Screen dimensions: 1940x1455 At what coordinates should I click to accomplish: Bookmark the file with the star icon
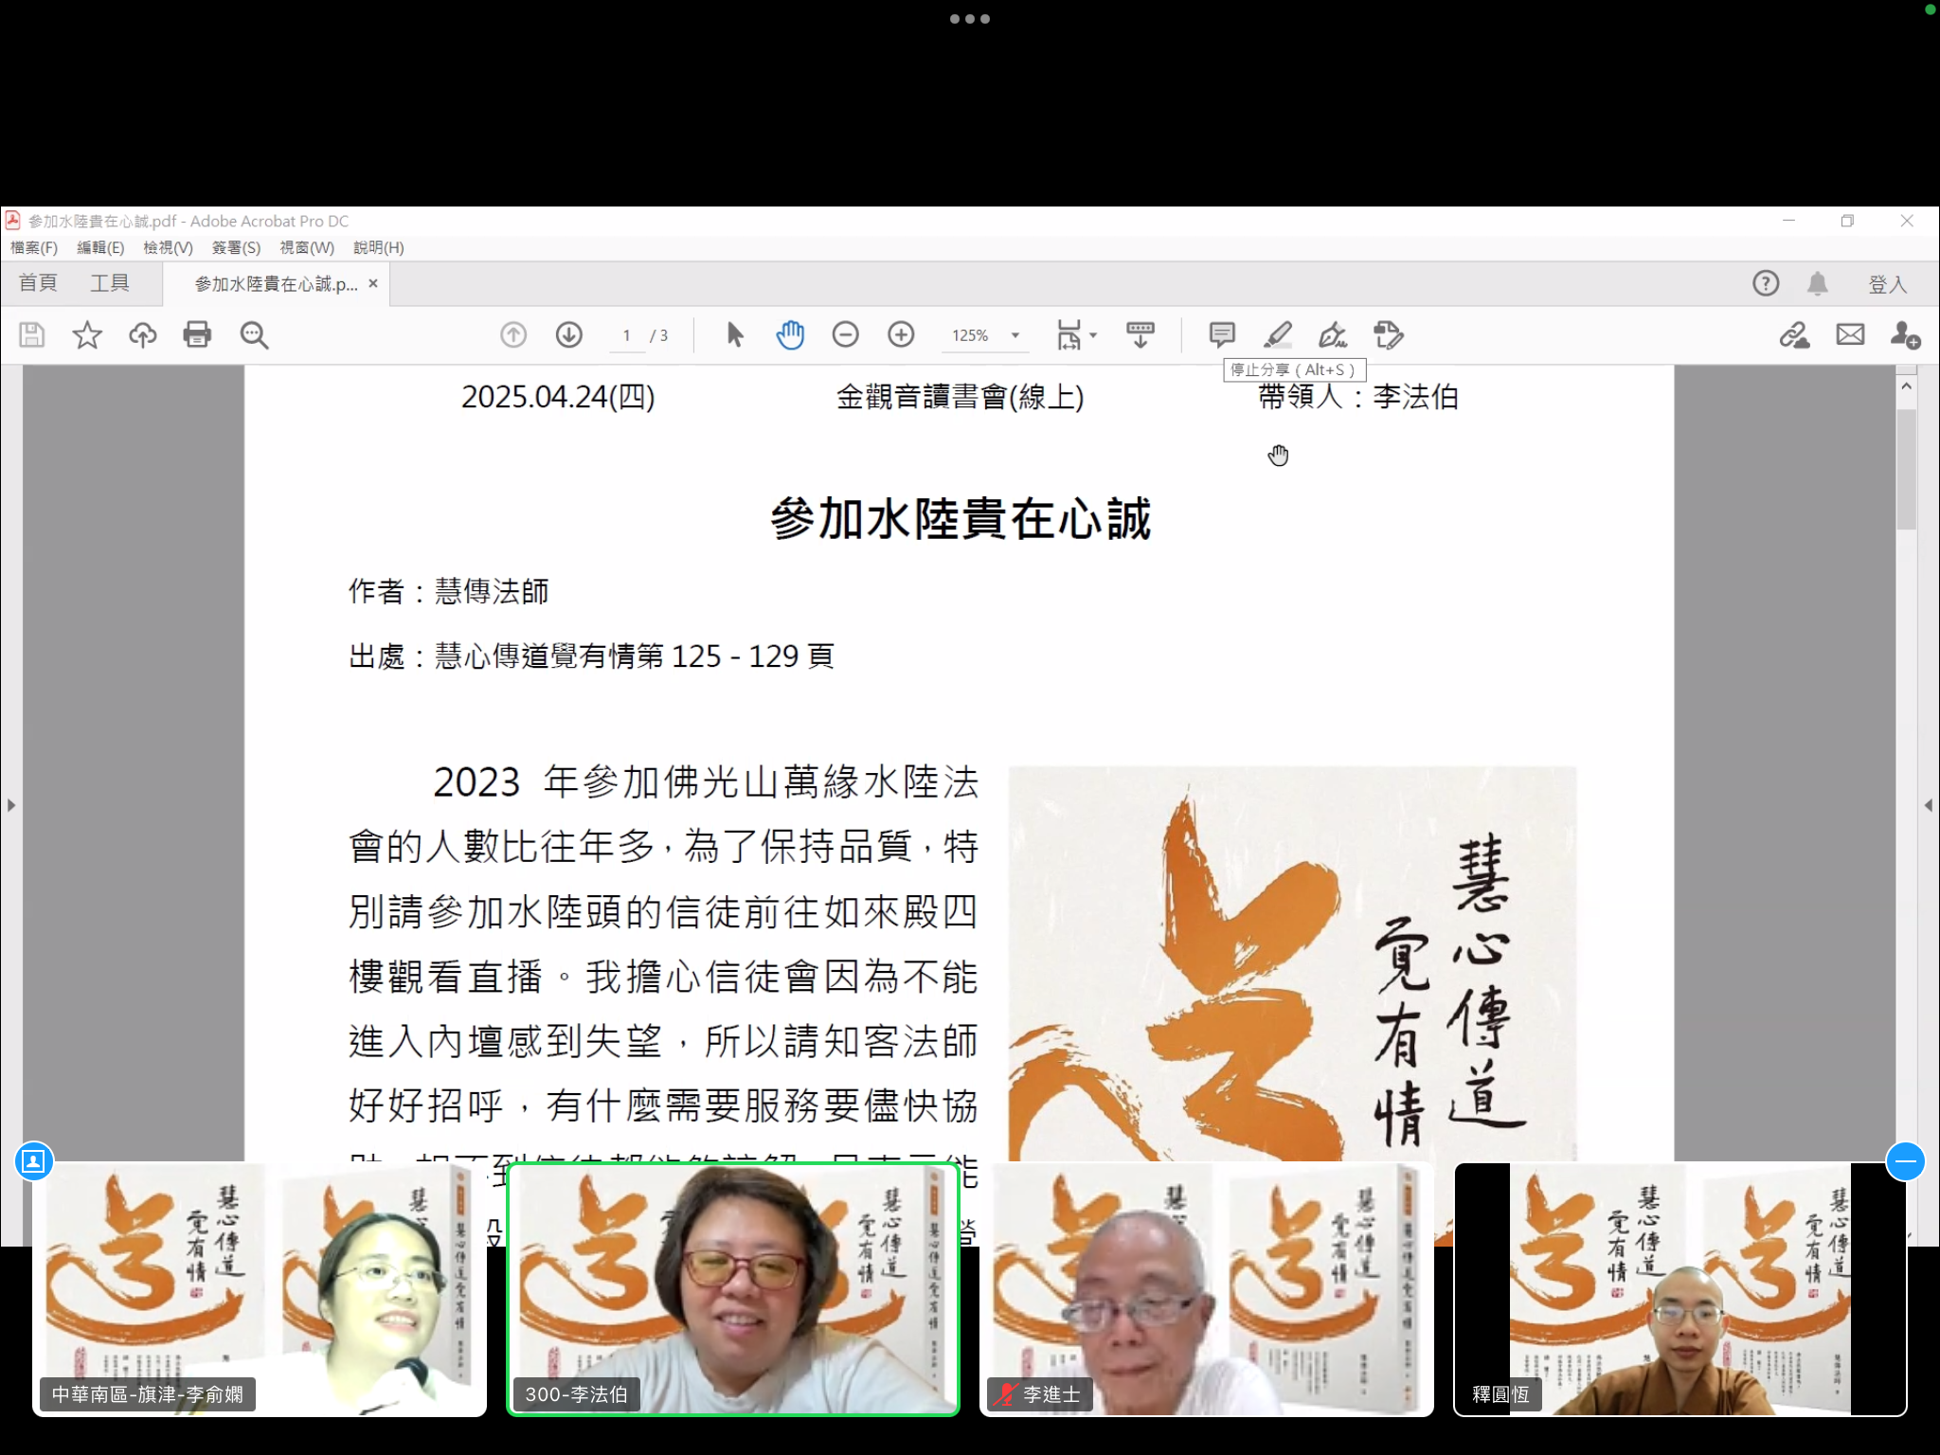87,334
